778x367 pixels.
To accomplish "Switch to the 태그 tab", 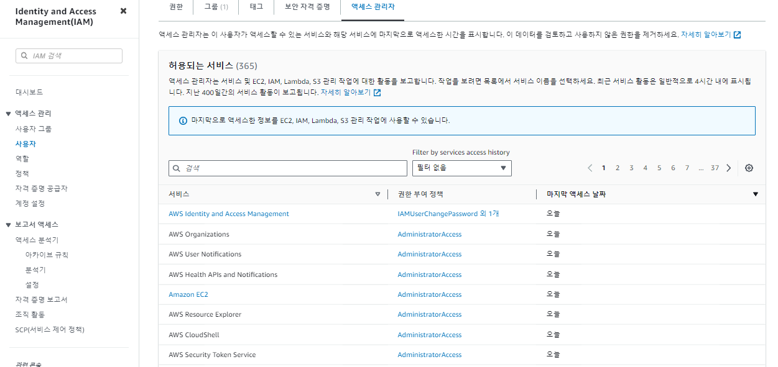I will point(256,7).
